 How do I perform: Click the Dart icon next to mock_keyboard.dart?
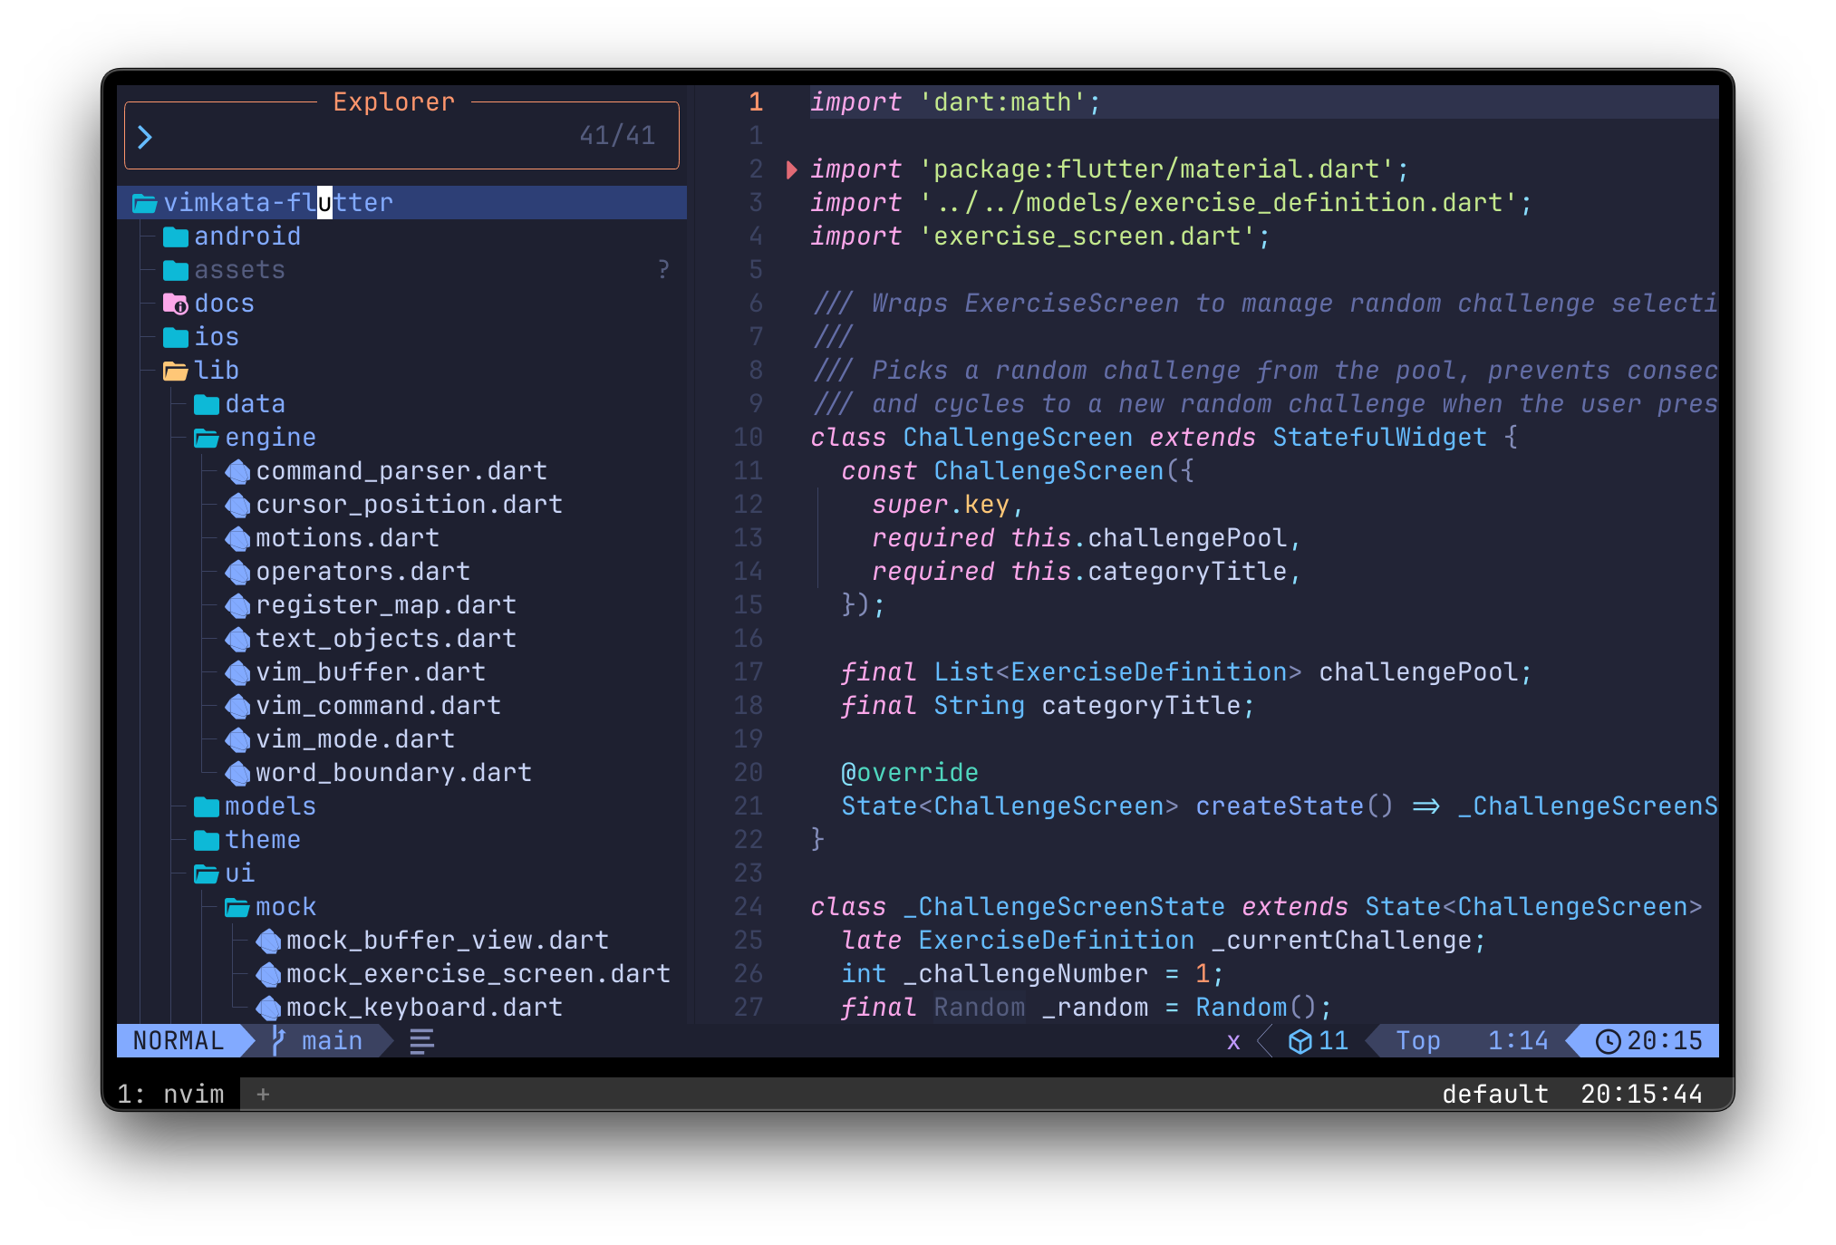(x=268, y=1008)
